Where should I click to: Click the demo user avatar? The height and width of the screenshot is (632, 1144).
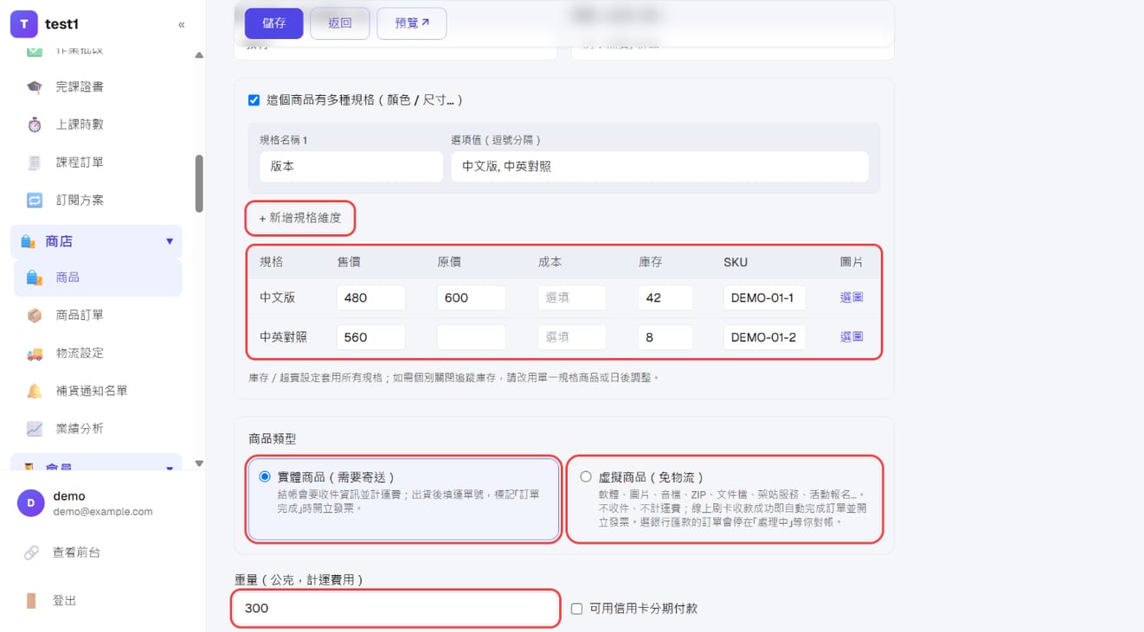(31, 503)
